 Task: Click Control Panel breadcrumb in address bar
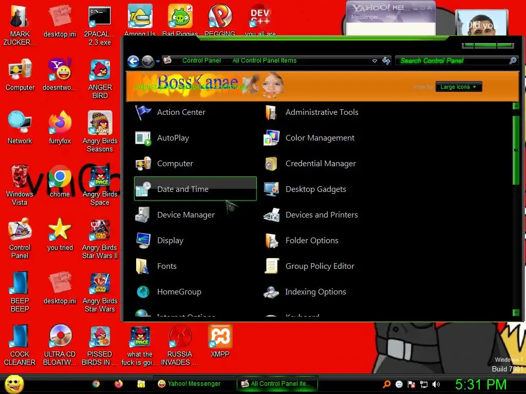tap(201, 61)
